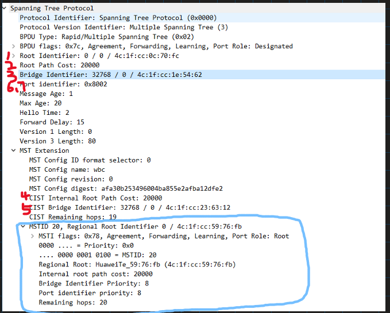
Task: Select MST Config ID format selector row
Action: click(x=206, y=160)
